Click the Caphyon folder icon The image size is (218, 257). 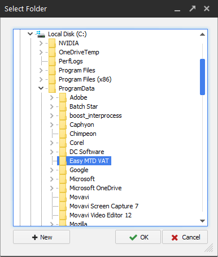[x=63, y=125]
